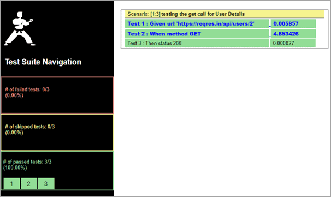Image resolution: width=331 pixels, height=197 pixels.
Task: Jump to passed test button 2
Action: click(29, 184)
